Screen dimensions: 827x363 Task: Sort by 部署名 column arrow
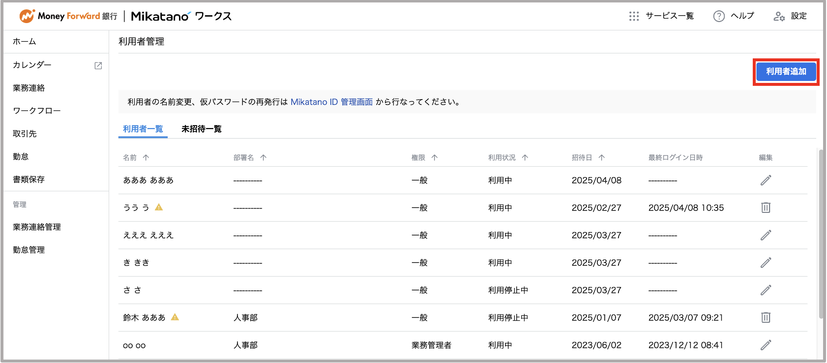click(264, 157)
